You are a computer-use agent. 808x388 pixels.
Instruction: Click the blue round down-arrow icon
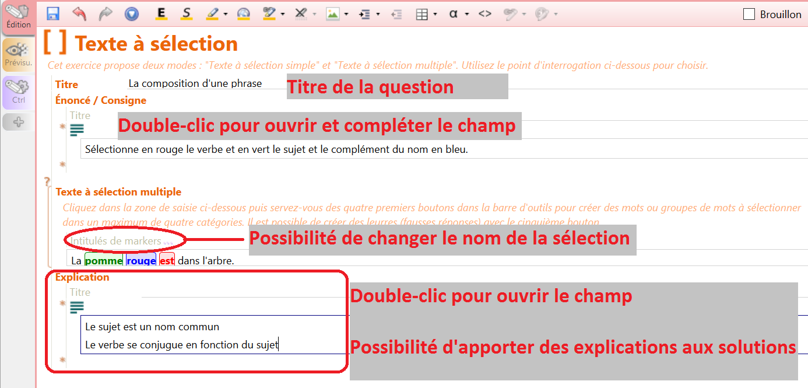tap(132, 14)
